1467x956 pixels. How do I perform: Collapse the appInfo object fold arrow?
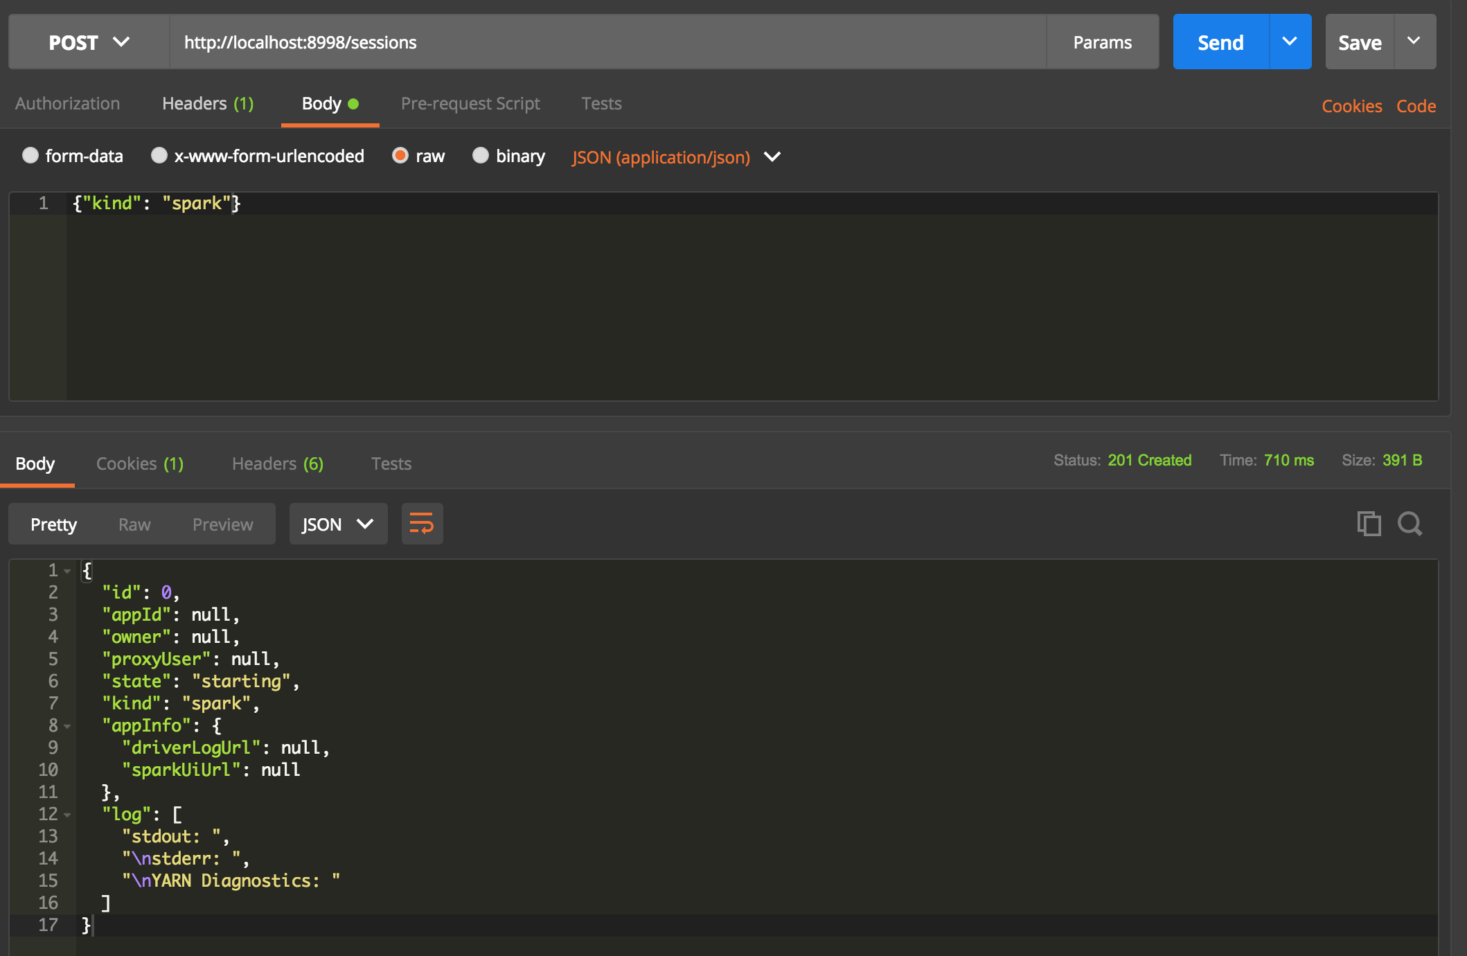67,727
